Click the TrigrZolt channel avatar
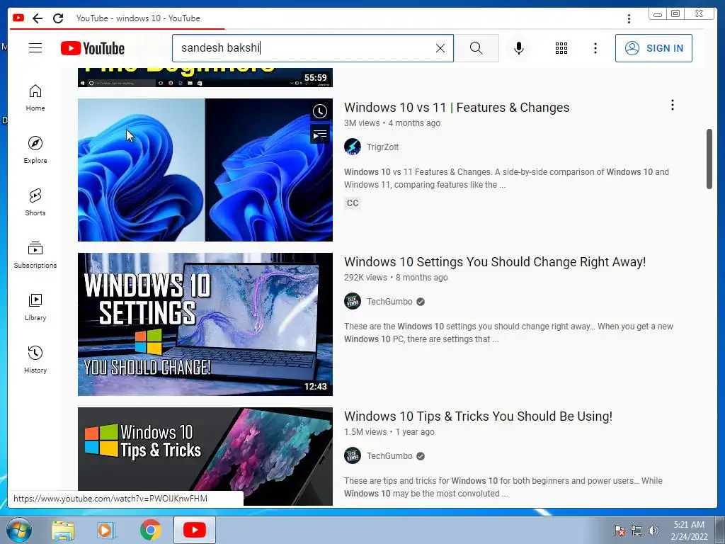This screenshot has width=725, height=544. [x=353, y=147]
